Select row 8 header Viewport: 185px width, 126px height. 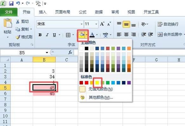(x=5, y=105)
